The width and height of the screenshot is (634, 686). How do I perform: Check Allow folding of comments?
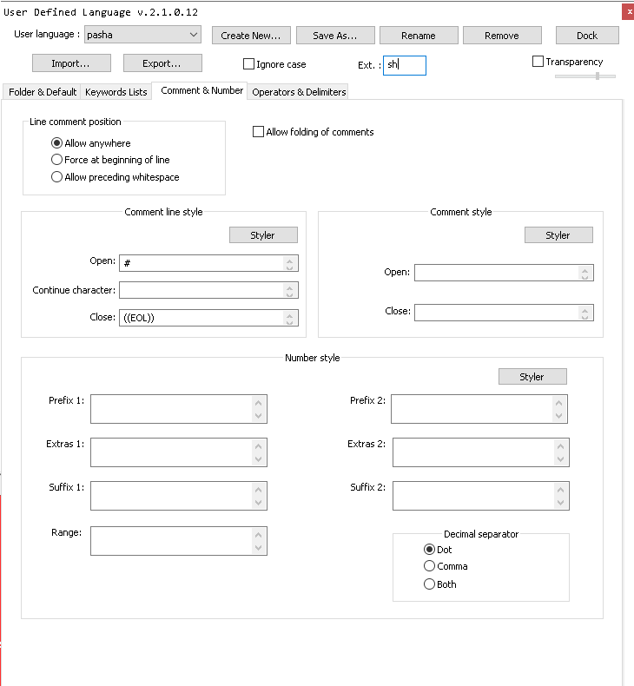(258, 132)
